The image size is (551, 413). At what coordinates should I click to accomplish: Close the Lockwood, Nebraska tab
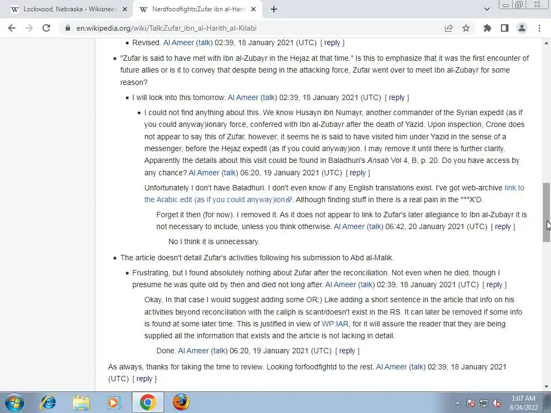click(124, 10)
